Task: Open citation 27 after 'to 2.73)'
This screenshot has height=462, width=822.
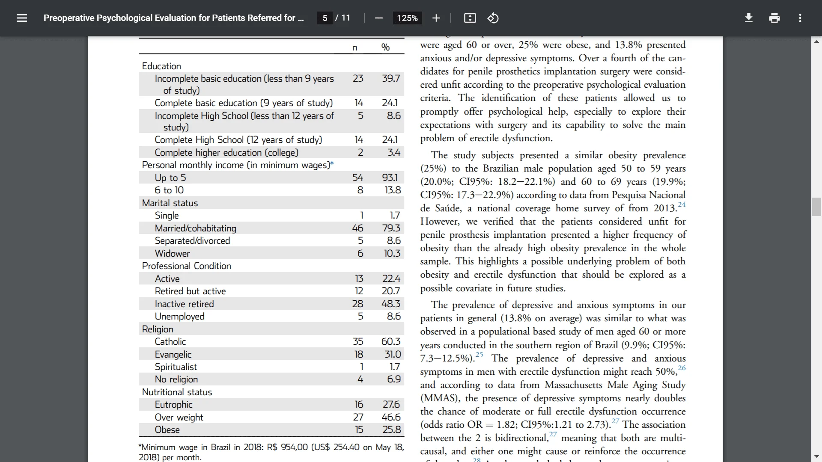Action: coord(615,421)
